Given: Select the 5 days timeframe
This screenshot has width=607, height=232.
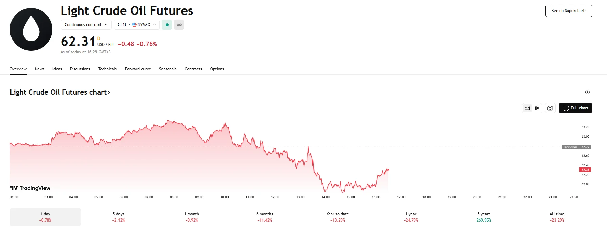Looking at the screenshot, I should click(x=118, y=216).
